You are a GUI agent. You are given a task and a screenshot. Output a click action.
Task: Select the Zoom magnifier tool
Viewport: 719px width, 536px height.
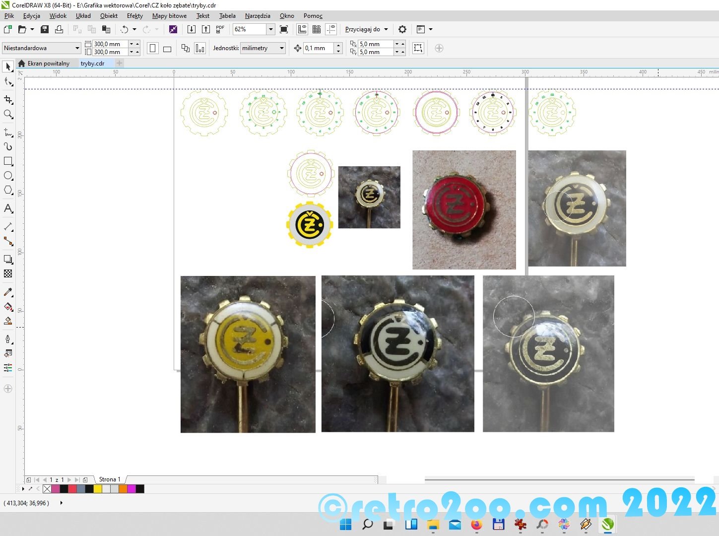pos(8,115)
